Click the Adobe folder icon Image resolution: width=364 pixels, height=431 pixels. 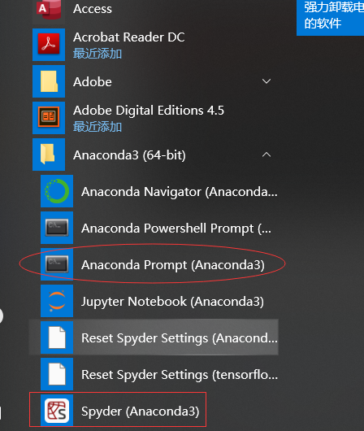point(49,81)
